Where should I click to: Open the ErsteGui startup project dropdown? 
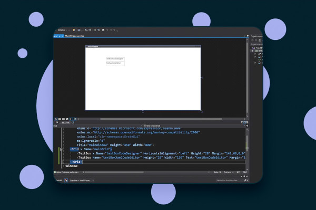click(62, 30)
